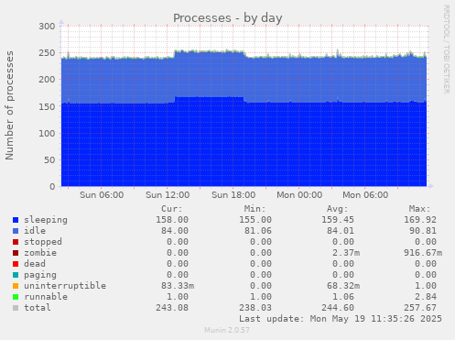Viewport: 455px width, 340px height.
Task: Click the 'Last update' timestamp line
Action: click(341, 319)
